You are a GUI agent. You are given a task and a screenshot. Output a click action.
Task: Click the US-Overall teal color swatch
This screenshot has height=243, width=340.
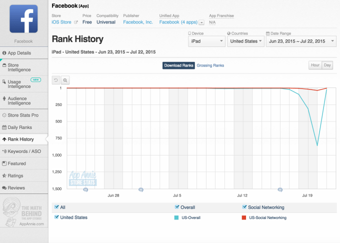[176, 217]
